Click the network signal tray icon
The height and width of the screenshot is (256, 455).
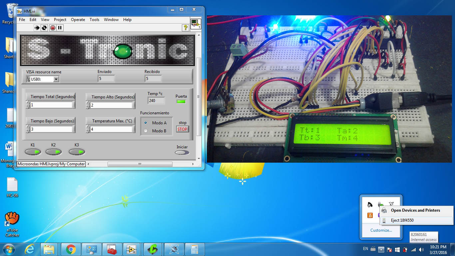413,249
